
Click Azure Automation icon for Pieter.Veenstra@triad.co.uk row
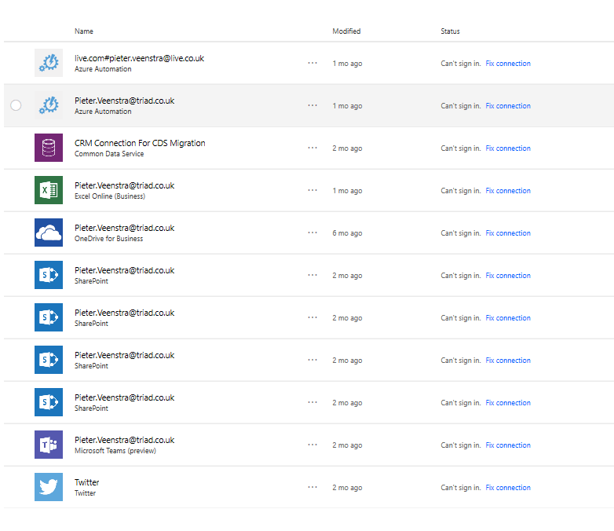click(49, 105)
